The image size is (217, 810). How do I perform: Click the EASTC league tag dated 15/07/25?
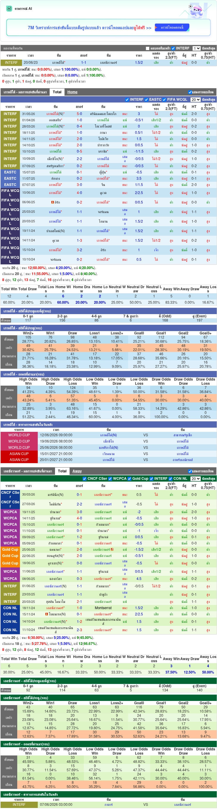point(10,172)
